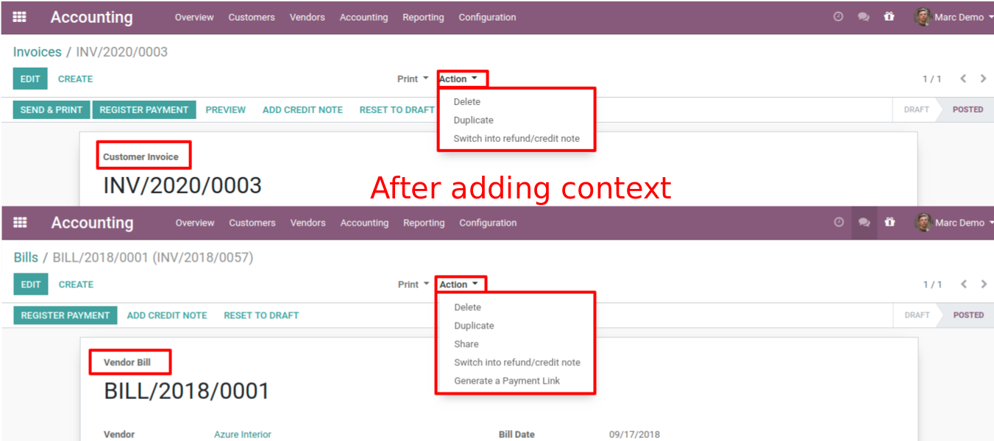Click the Preview button on the invoice

[x=226, y=110]
